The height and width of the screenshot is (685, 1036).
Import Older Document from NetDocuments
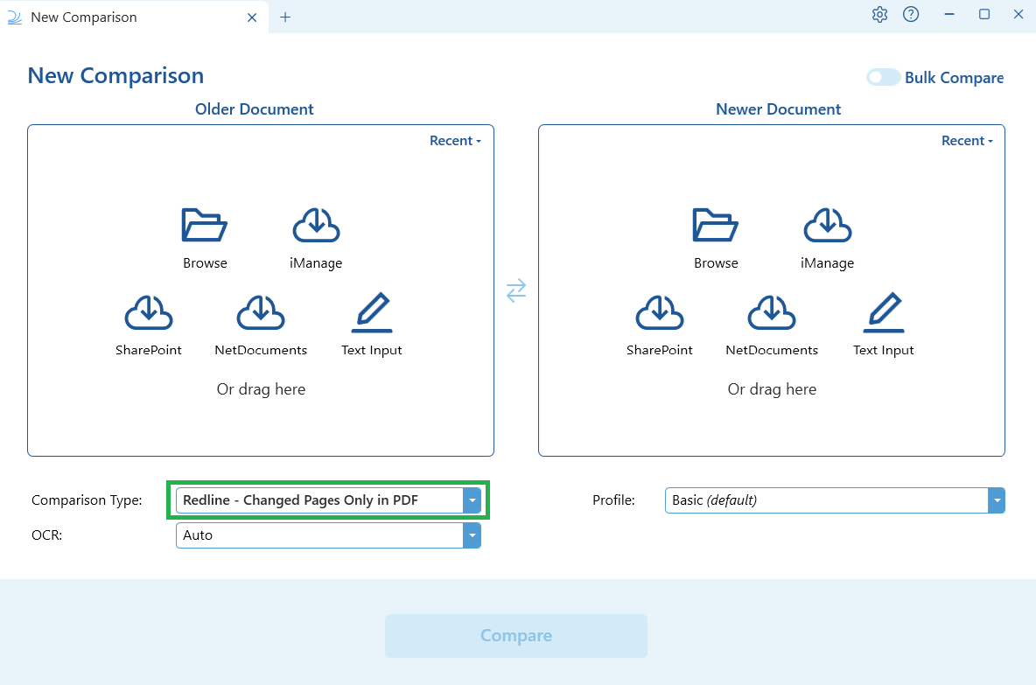tap(261, 322)
